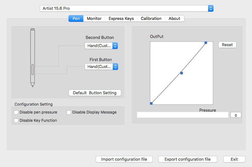Screen dimensions: 252x167
Task: Click the pressure test bar
Action: pyautogui.click(x=183, y=115)
